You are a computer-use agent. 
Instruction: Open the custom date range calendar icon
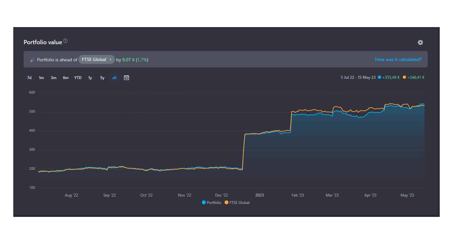(x=126, y=78)
